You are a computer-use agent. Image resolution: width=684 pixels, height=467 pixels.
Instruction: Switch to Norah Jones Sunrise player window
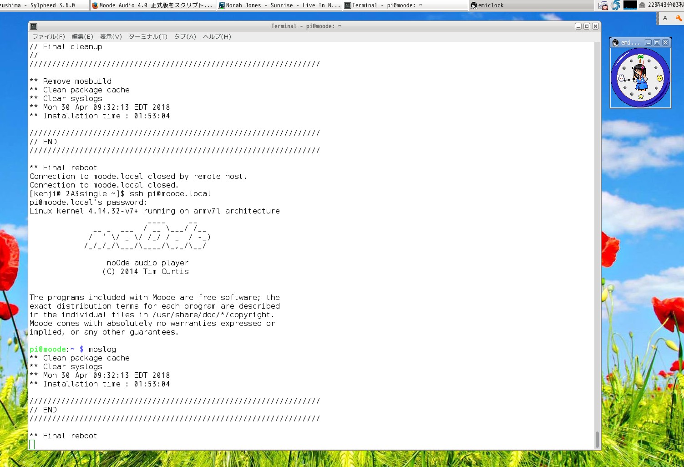pos(279,5)
